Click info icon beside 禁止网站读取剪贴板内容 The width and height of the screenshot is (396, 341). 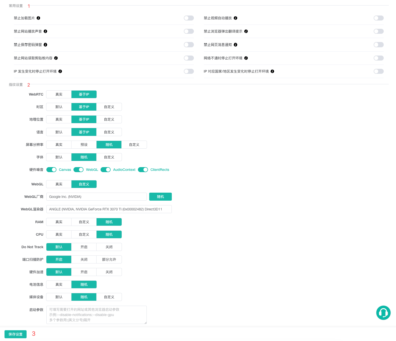click(56, 58)
